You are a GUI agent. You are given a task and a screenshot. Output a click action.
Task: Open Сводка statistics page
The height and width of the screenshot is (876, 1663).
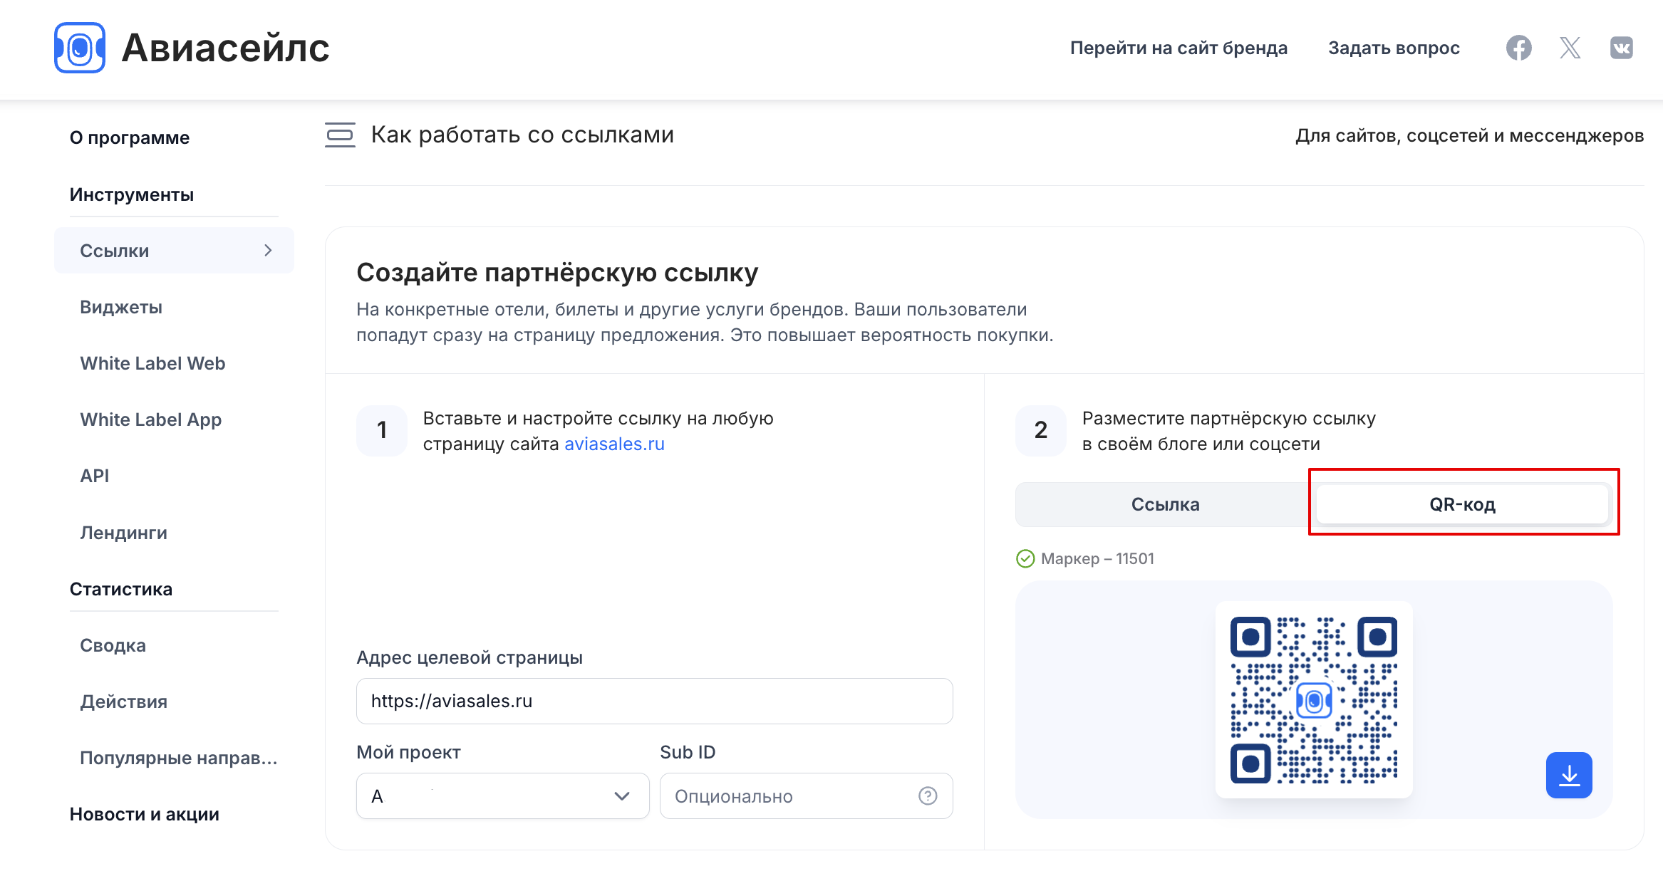coord(113,645)
